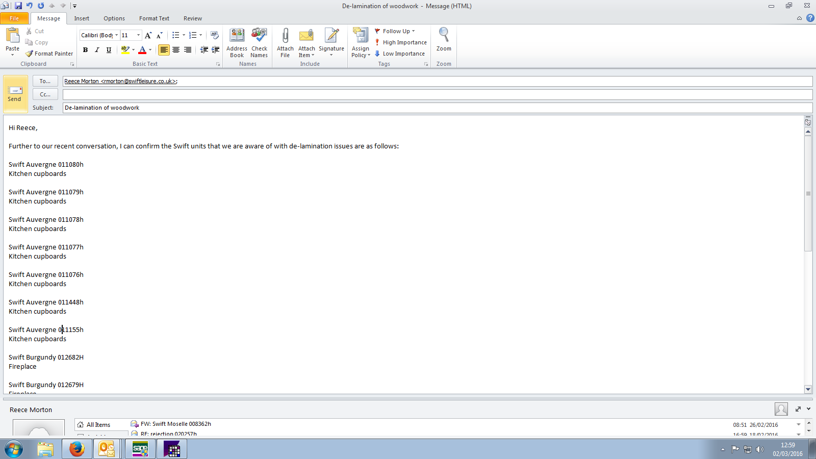
Task: Toggle underline formatting
Action: [x=109, y=49]
